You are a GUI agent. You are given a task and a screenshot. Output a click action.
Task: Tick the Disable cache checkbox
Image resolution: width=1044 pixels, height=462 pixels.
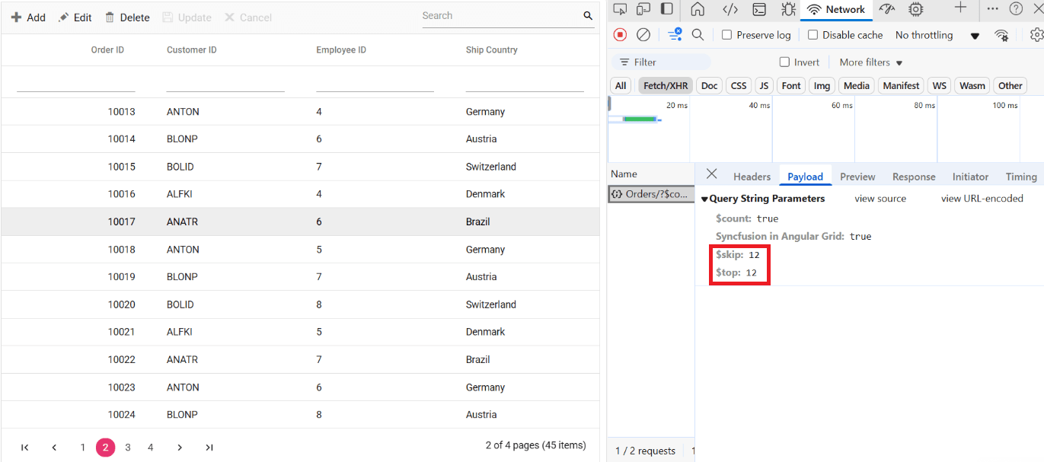(x=813, y=35)
